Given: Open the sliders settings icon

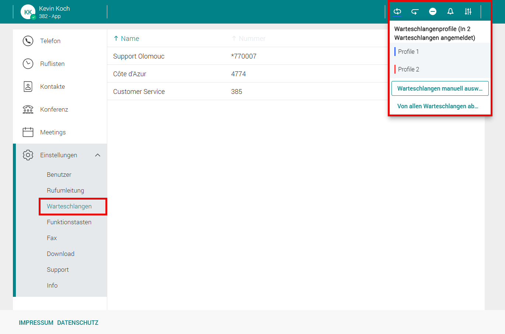Looking at the screenshot, I should 468,11.
